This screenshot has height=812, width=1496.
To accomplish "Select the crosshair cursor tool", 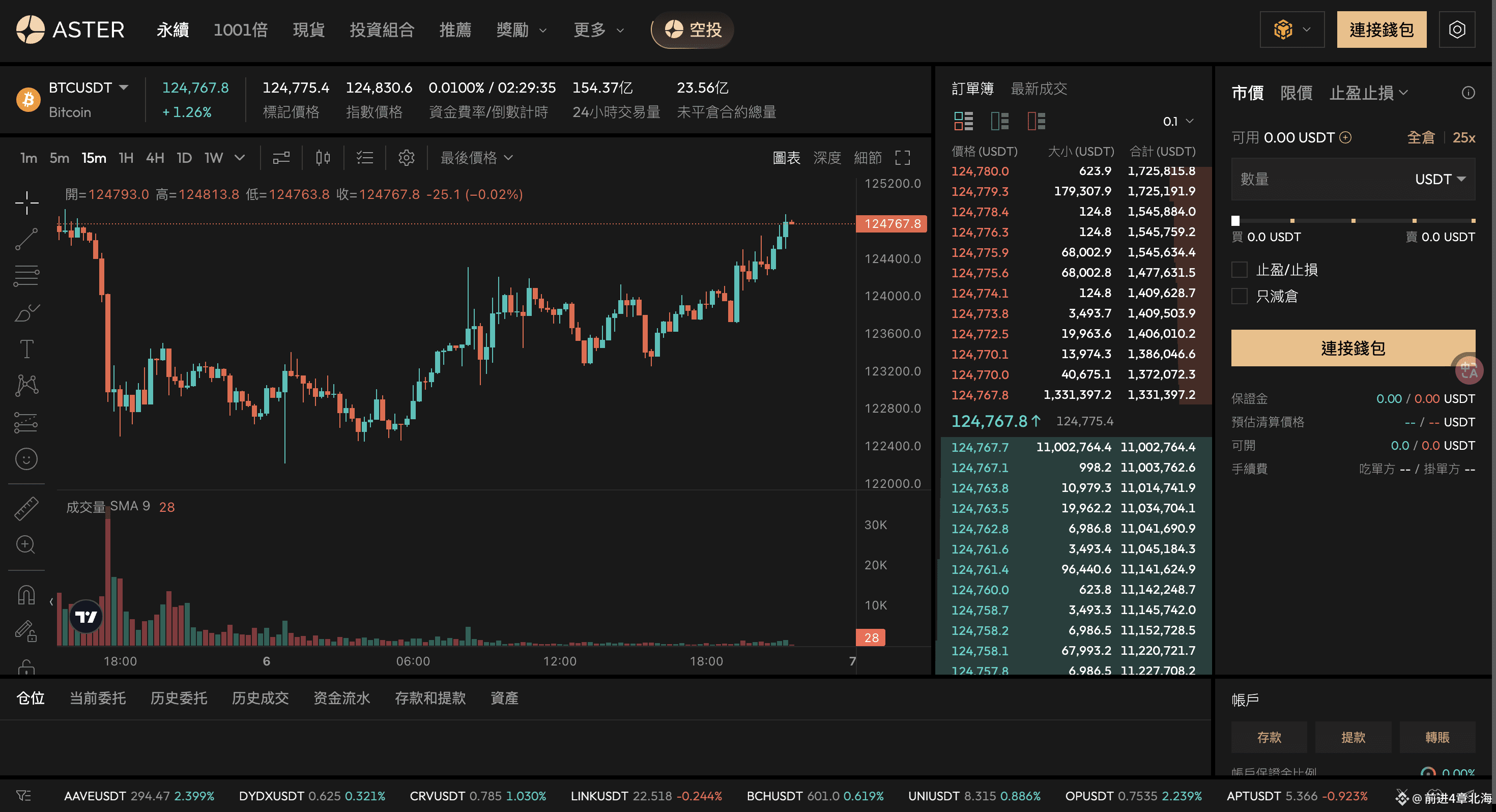I will pos(26,202).
